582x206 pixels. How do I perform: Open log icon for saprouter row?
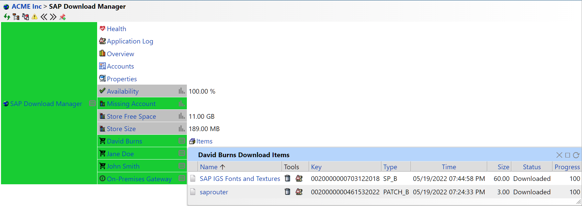coord(299,192)
